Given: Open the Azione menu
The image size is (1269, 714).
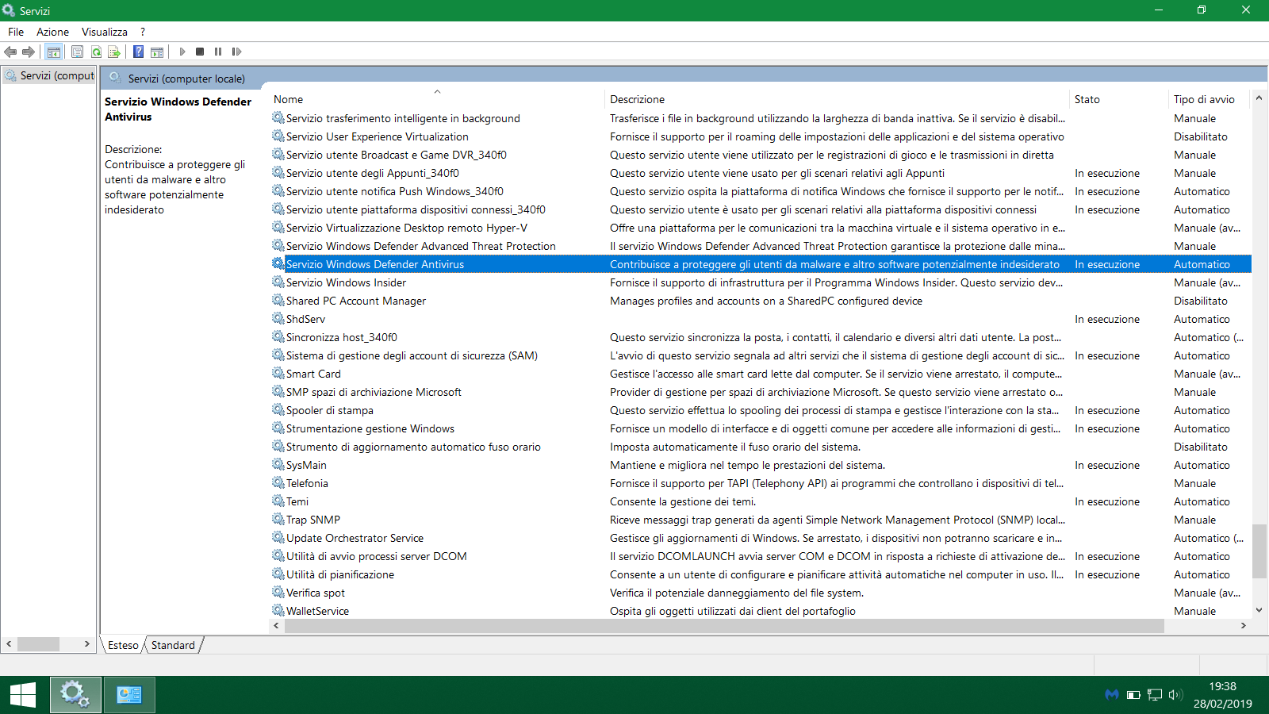Looking at the screenshot, I should (x=52, y=32).
